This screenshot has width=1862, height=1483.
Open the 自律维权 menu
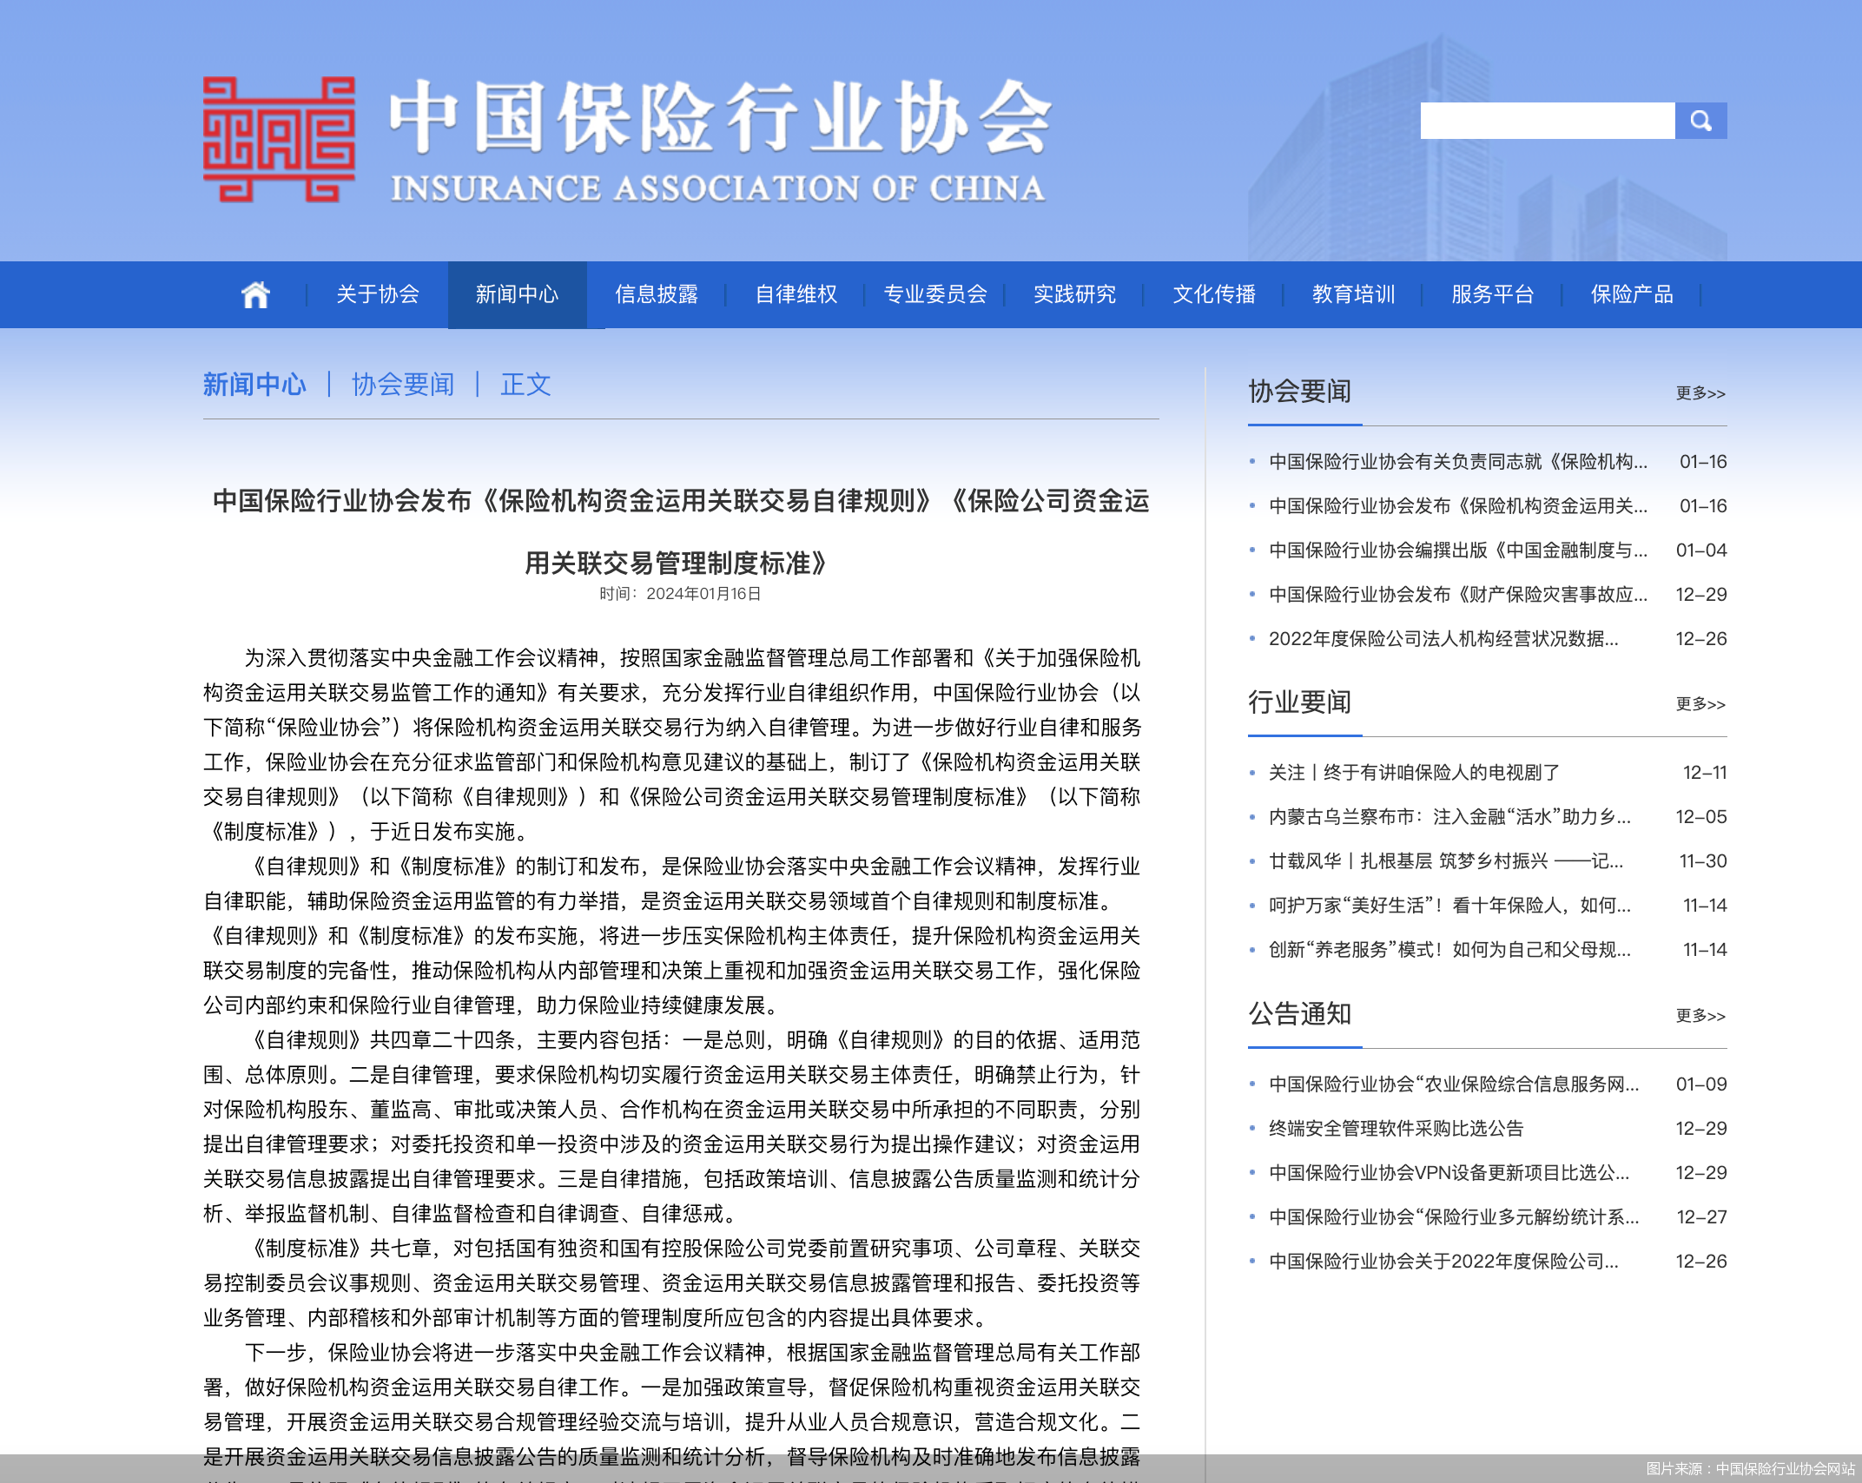pos(796,294)
